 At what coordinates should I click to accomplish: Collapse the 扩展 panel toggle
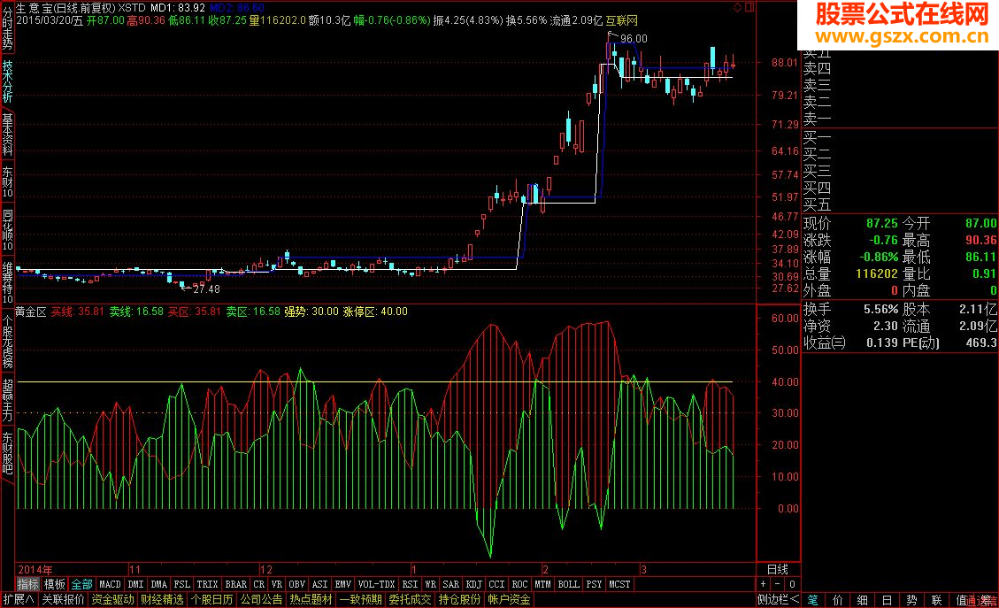point(19,599)
